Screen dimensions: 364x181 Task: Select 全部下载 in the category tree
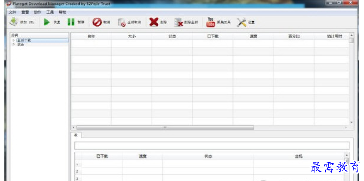pos(24,40)
